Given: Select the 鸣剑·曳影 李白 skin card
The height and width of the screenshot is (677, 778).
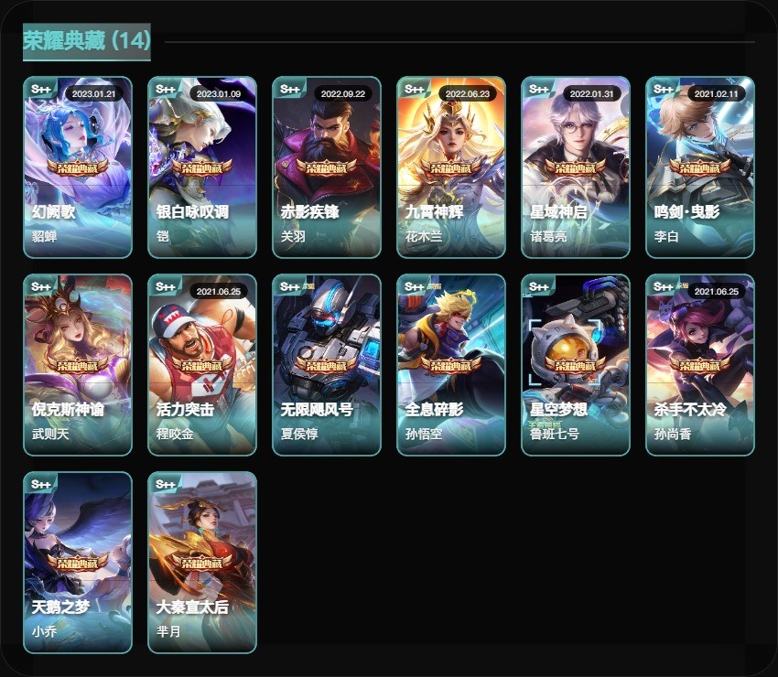Looking at the screenshot, I should coord(700,167).
